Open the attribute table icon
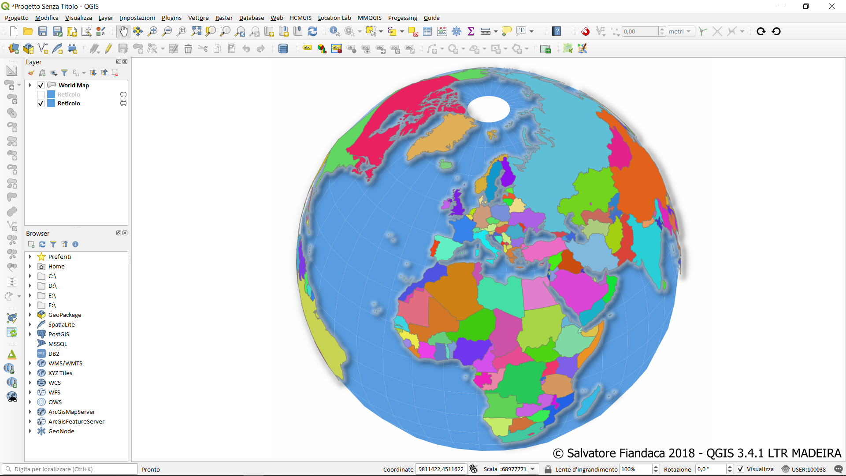This screenshot has width=846, height=476. [427, 31]
